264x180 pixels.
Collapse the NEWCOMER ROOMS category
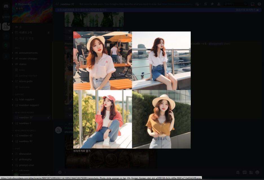tap(24, 112)
